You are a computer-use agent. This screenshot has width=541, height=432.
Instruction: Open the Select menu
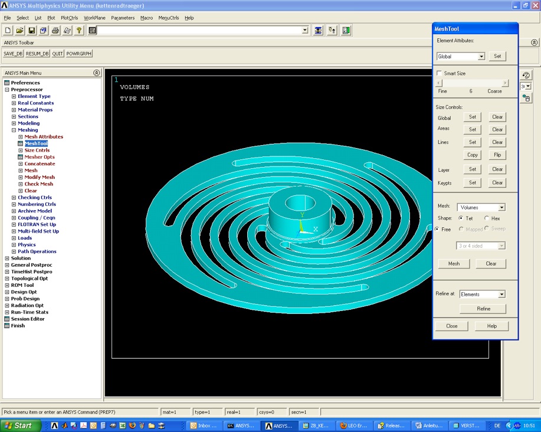pyautogui.click(x=23, y=18)
